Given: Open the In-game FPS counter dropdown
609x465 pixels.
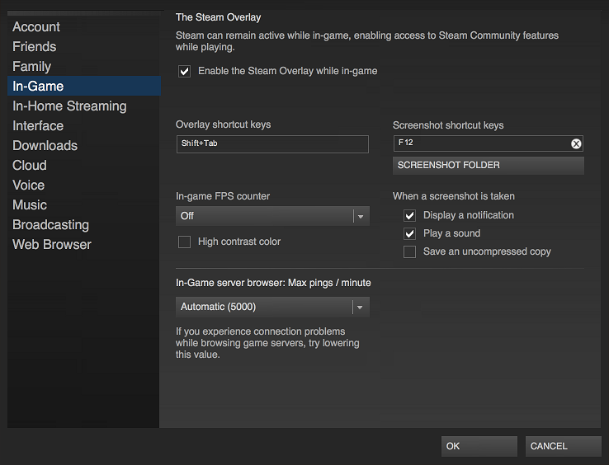Looking at the screenshot, I should pyautogui.click(x=272, y=216).
